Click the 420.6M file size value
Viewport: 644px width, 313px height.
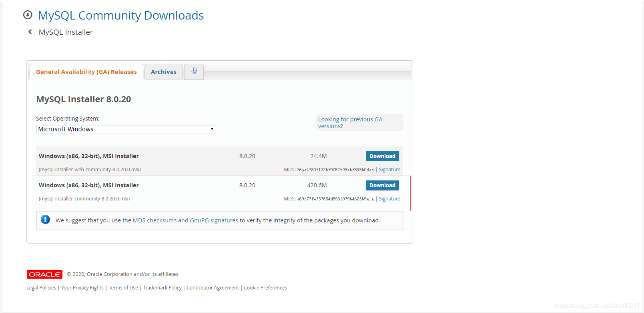[x=317, y=185]
